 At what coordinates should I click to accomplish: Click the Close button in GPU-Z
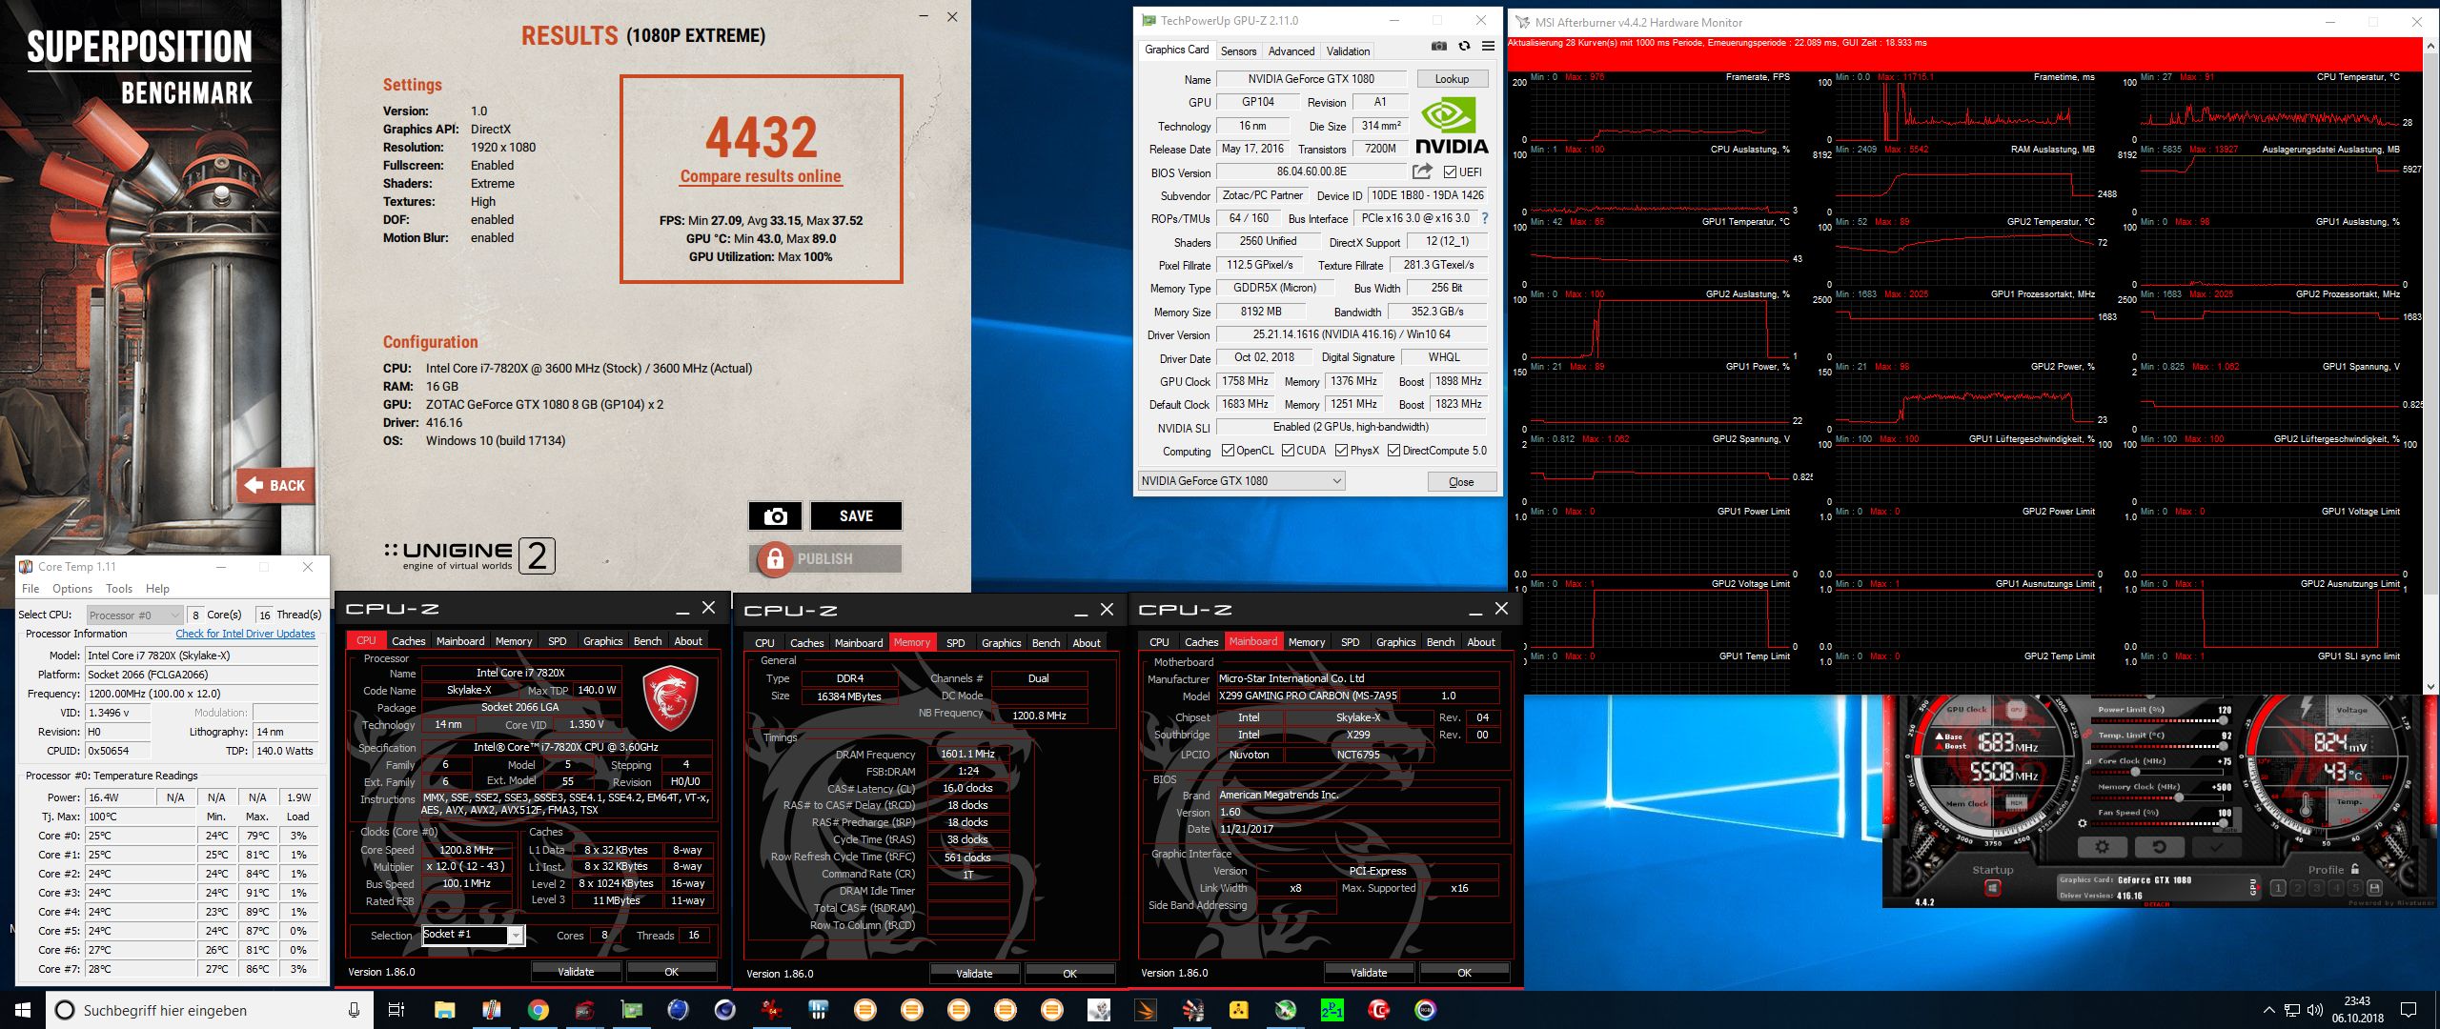click(1461, 482)
